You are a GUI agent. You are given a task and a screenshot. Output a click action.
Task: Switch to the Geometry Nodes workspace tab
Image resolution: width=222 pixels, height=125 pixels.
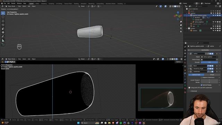[x=111, y=4]
